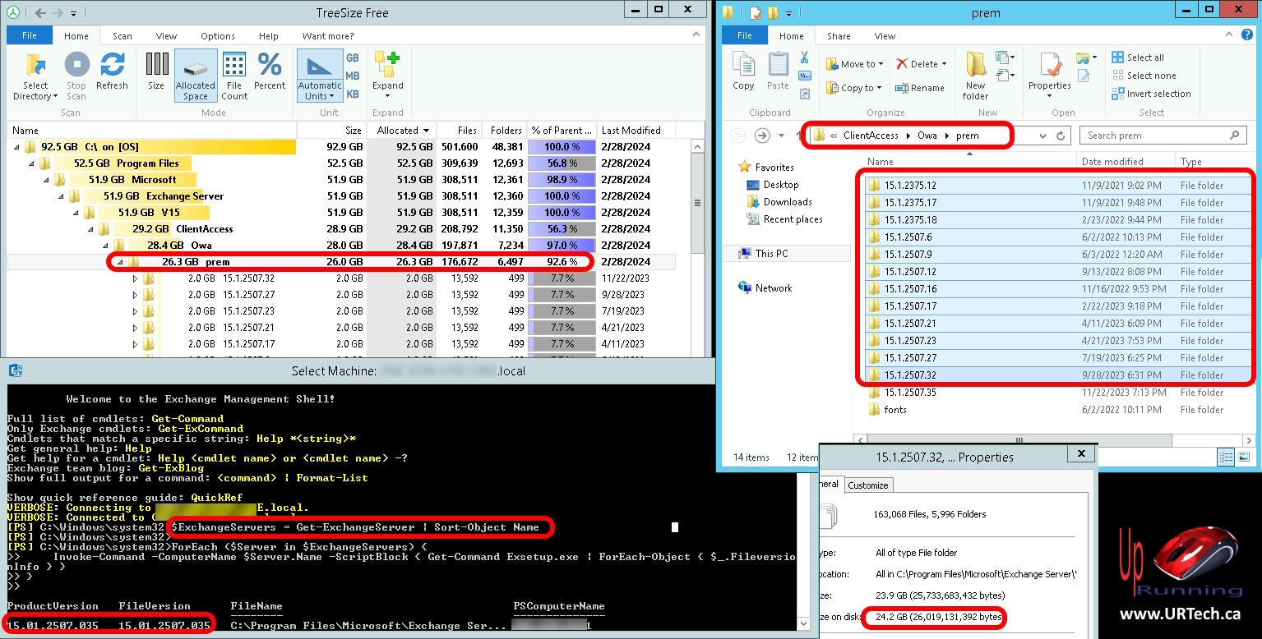Switch to the Share tab in Explorer
Viewport: 1262px width, 639px height.
pyautogui.click(x=839, y=36)
